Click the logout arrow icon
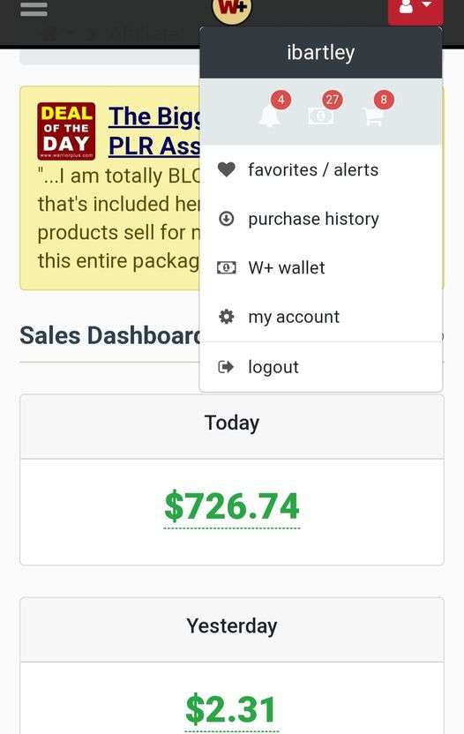This screenshot has width=464, height=734. [x=226, y=366]
